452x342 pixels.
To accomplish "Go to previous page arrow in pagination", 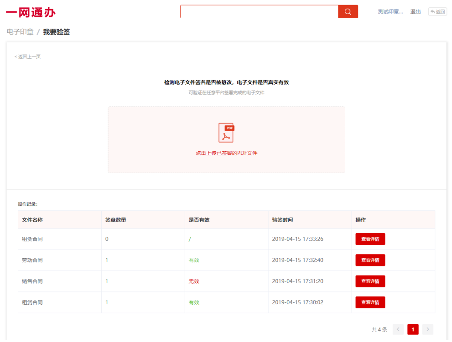I will tap(398, 329).
